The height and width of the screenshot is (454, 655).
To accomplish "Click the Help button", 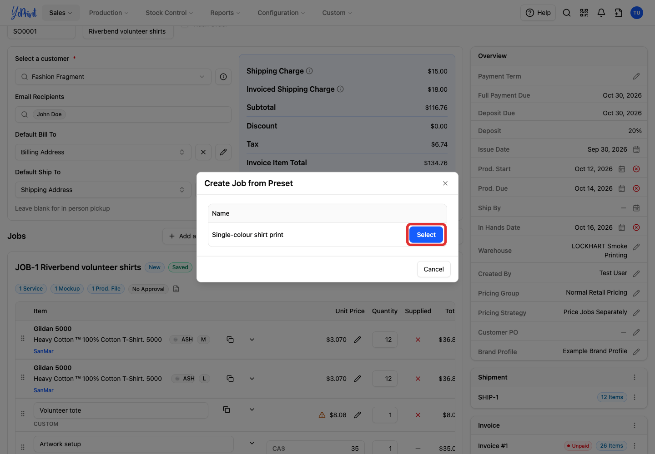I will (x=538, y=13).
